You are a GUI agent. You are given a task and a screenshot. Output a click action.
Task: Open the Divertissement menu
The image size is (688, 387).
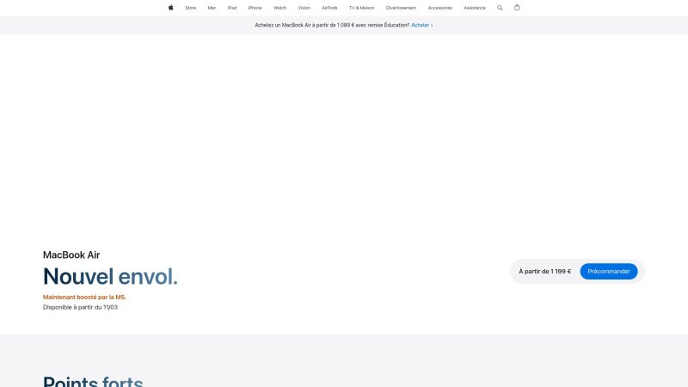click(401, 8)
